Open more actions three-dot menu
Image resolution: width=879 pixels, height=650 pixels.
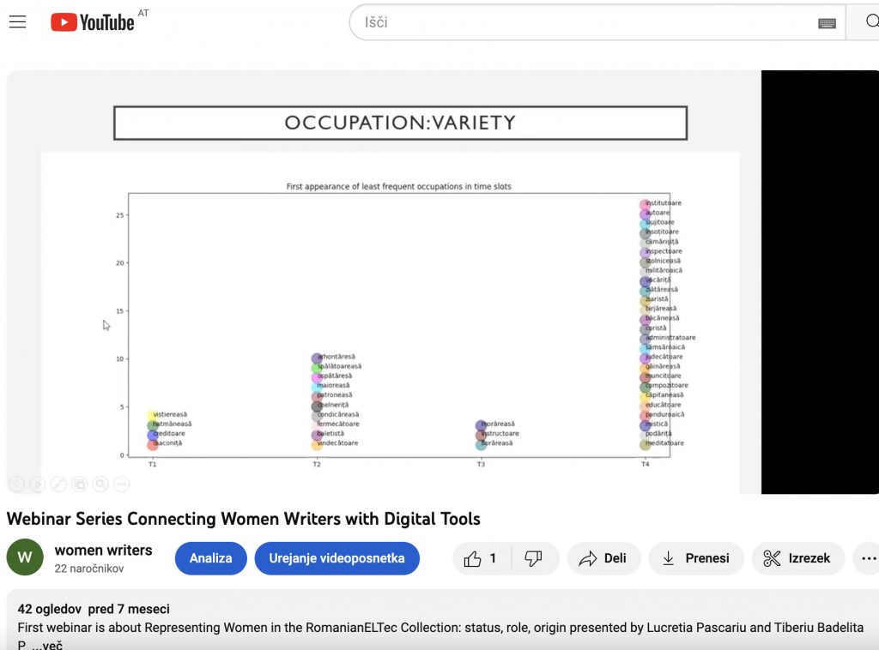coord(868,558)
